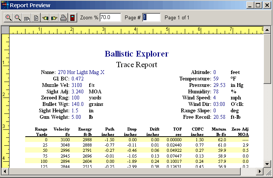The width and height of the screenshot is (273, 178).
Task: Click the 'Zero Adj MOA' column header
Action: (240, 132)
